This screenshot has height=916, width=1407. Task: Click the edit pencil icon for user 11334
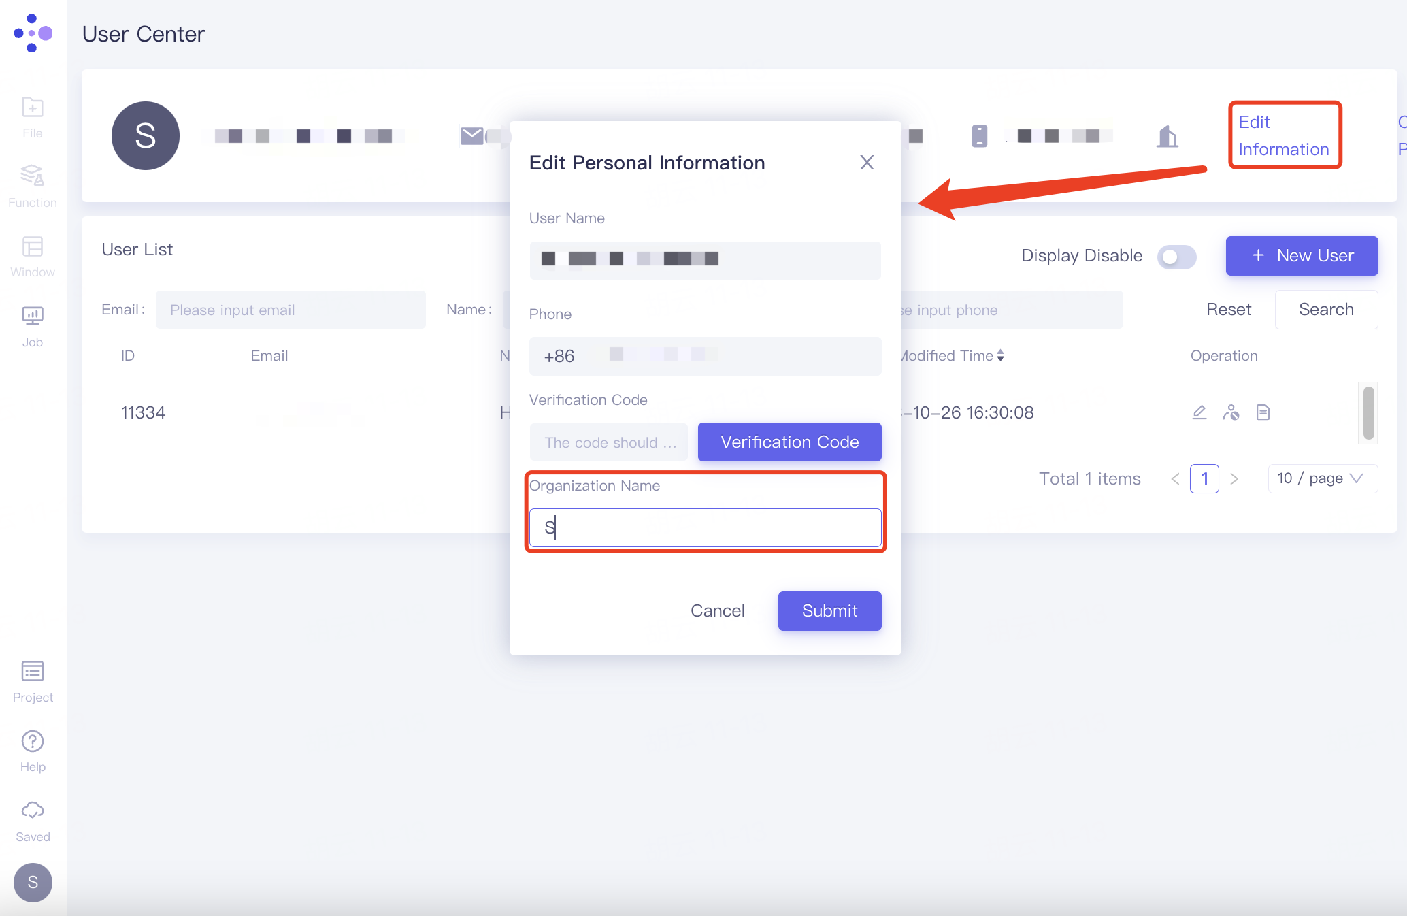click(x=1199, y=412)
